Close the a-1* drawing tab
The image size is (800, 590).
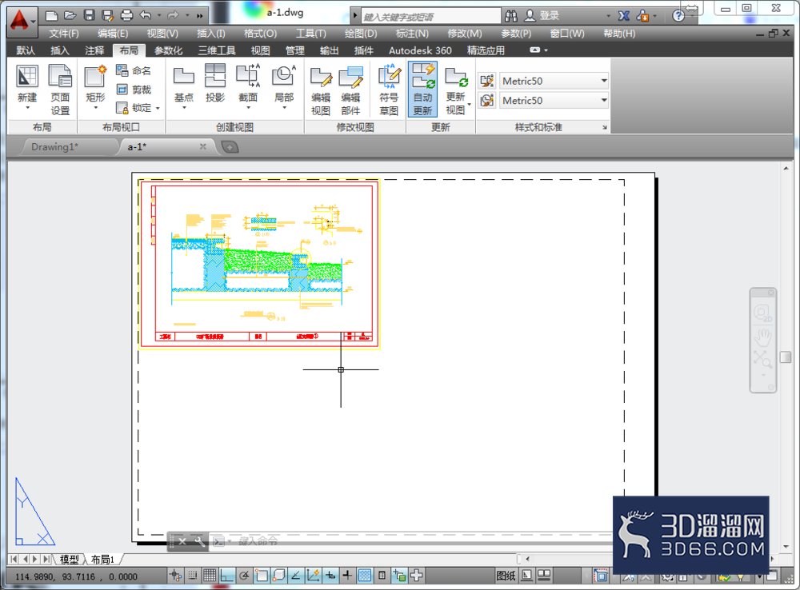202,147
